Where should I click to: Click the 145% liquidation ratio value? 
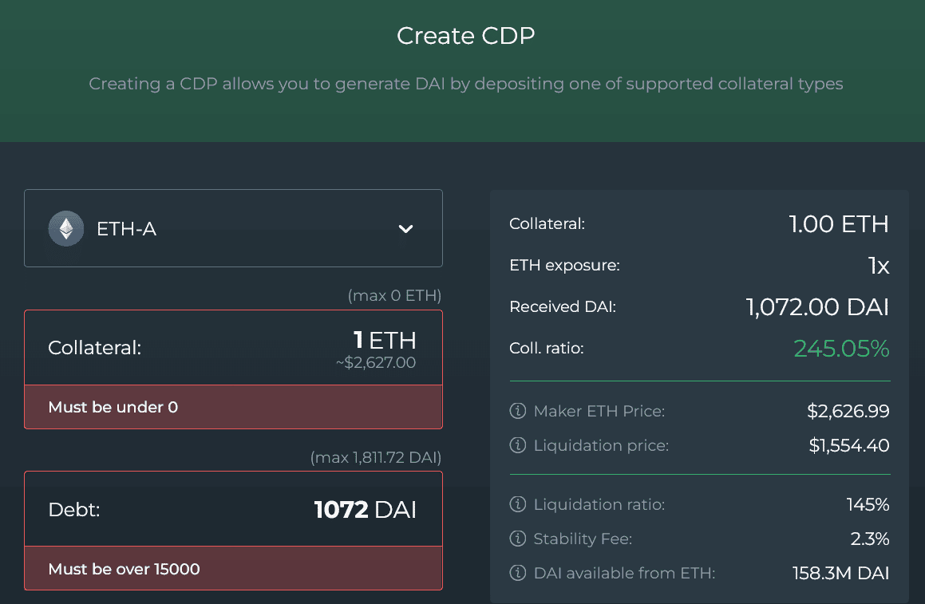(x=868, y=504)
